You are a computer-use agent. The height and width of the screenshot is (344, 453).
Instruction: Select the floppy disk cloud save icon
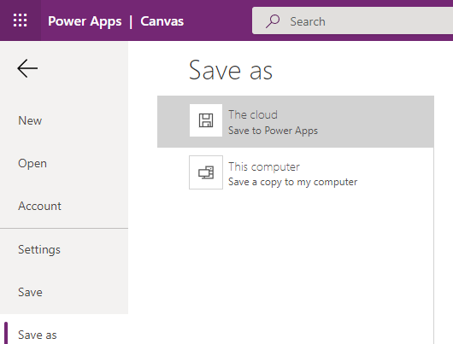[206, 120]
